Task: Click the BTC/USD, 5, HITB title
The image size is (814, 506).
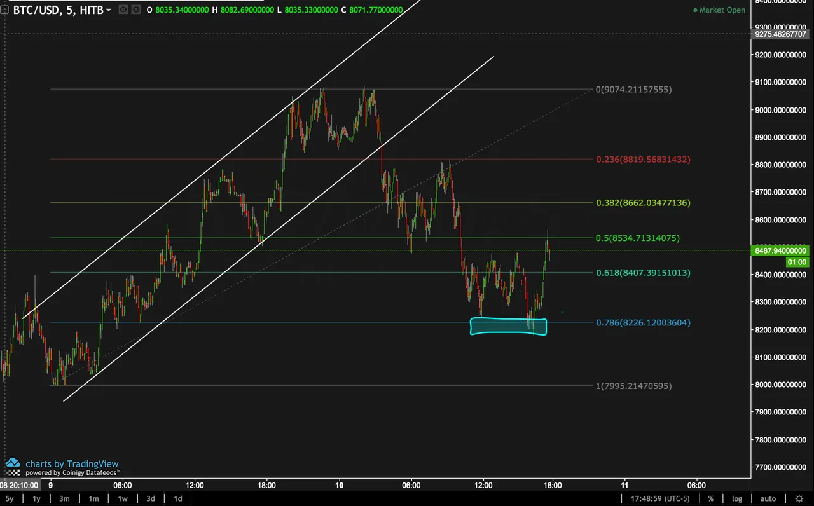Action: pyautogui.click(x=58, y=10)
